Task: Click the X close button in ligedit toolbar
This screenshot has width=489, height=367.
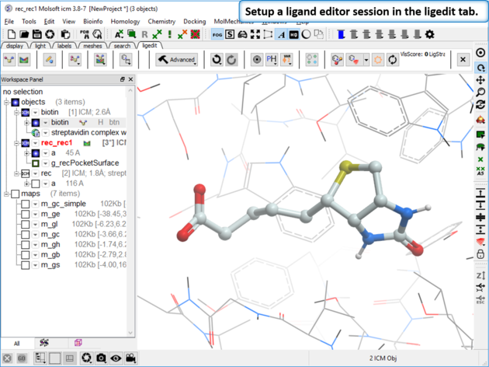Action: click(x=463, y=60)
